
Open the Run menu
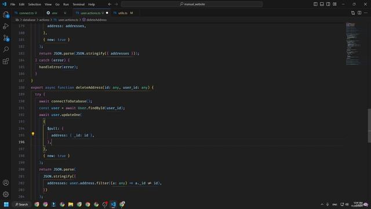pyautogui.click(x=66, y=4)
